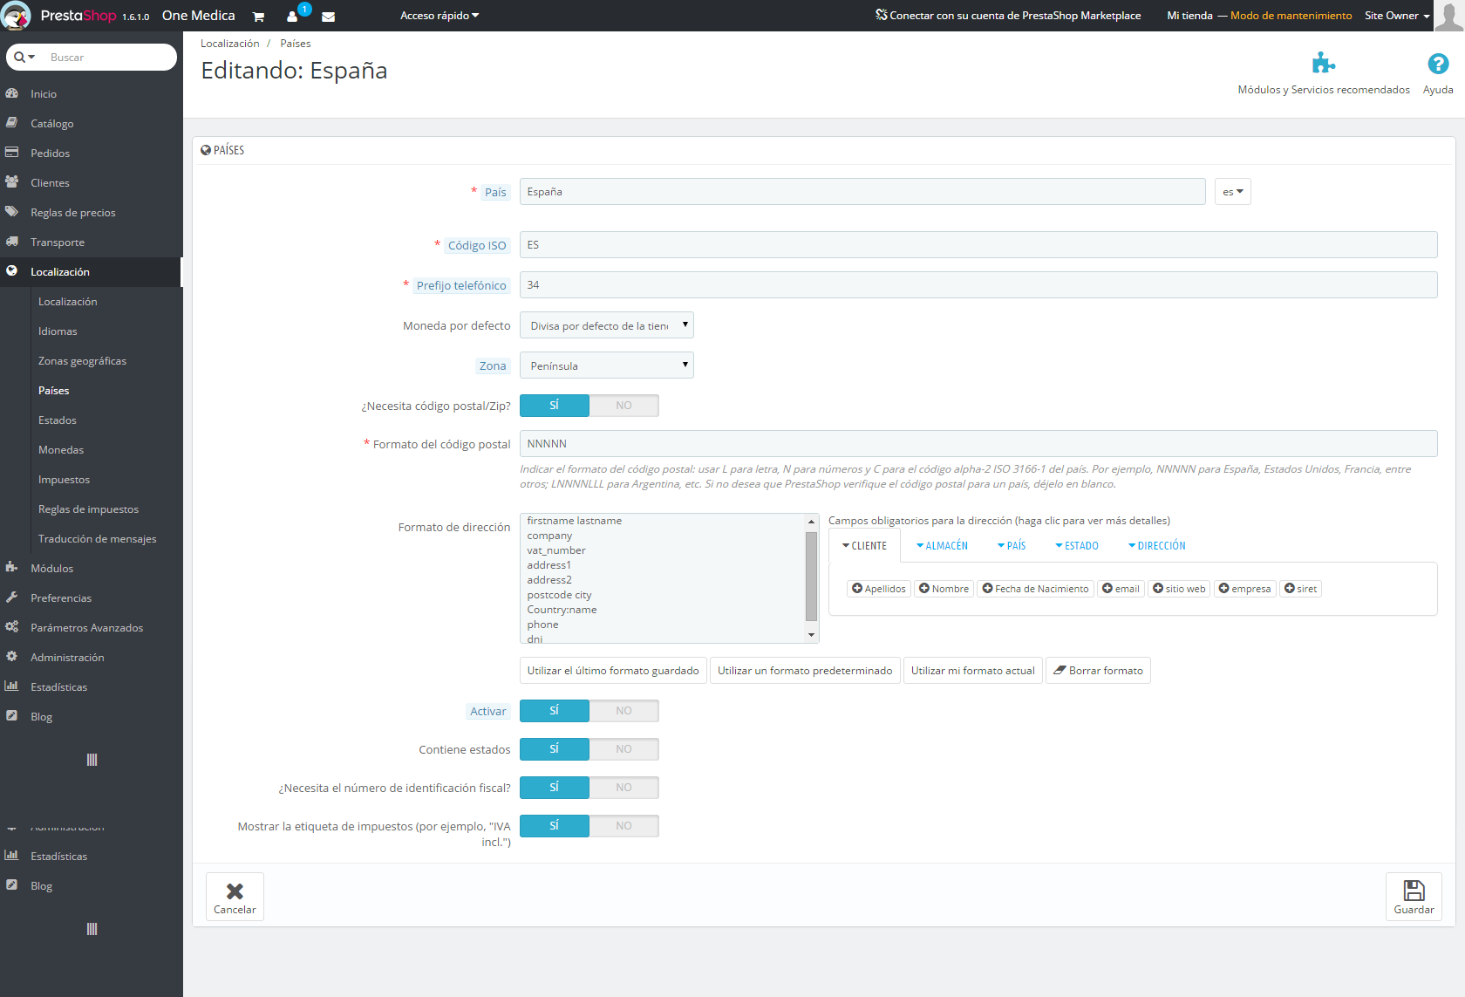Add the Apellidos required field
1465x997 pixels.
pyautogui.click(x=879, y=589)
